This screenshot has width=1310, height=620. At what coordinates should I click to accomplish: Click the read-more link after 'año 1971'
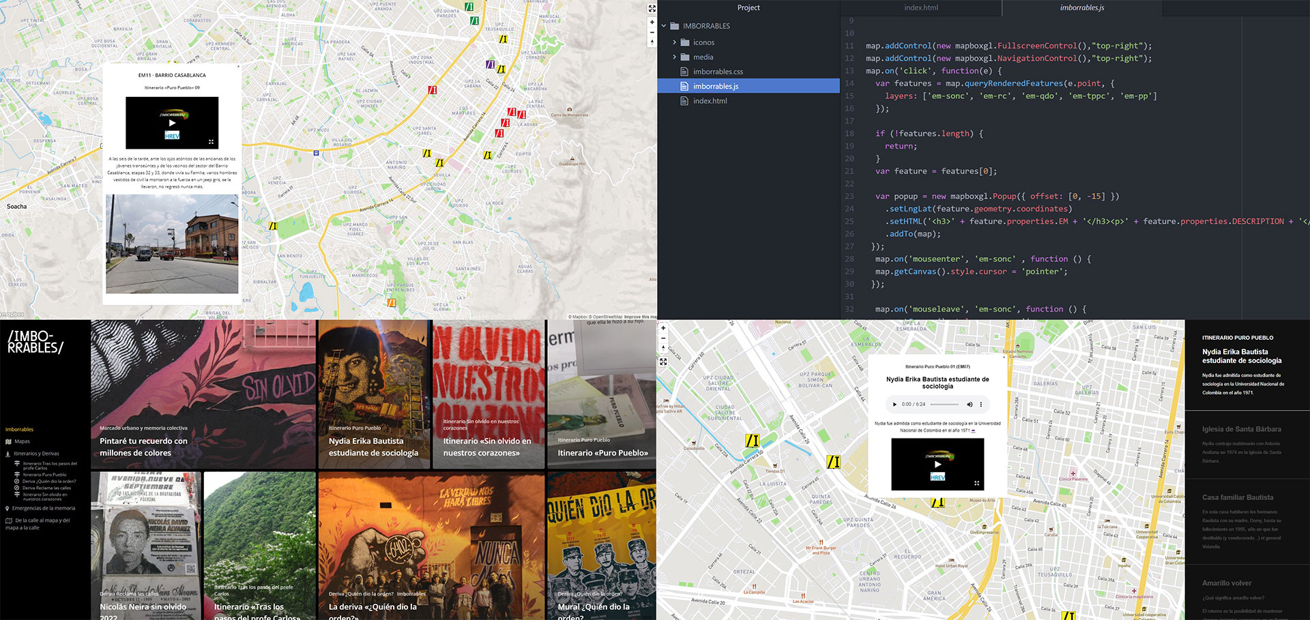(973, 431)
